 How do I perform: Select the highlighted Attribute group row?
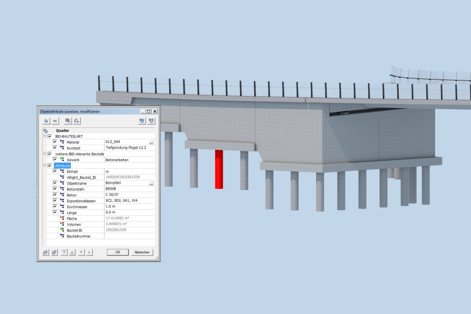(x=62, y=166)
